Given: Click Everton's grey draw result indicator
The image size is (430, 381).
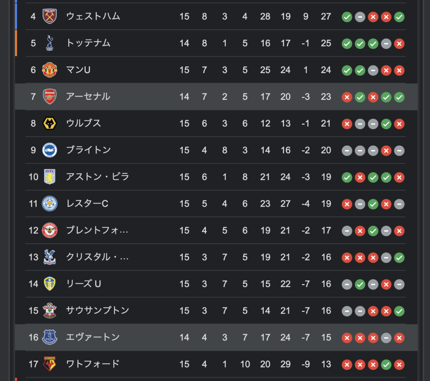Looking at the screenshot, I should tap(386, 338).
